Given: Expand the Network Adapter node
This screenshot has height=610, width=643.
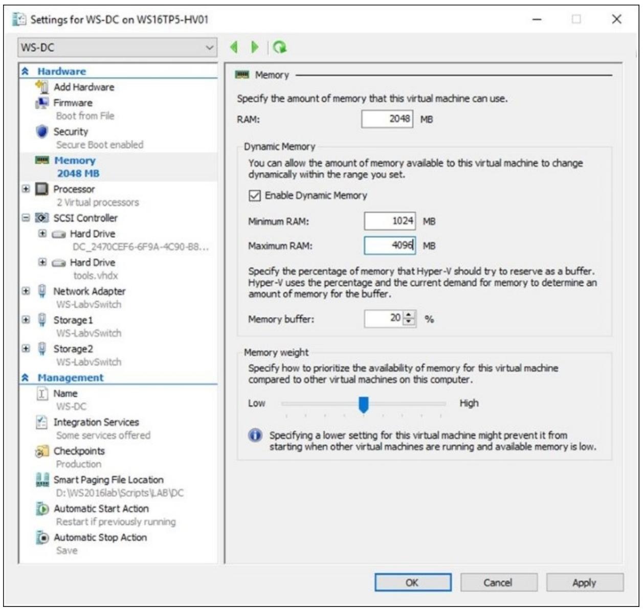Looking at the screenshot, I should tap(26, 291).
